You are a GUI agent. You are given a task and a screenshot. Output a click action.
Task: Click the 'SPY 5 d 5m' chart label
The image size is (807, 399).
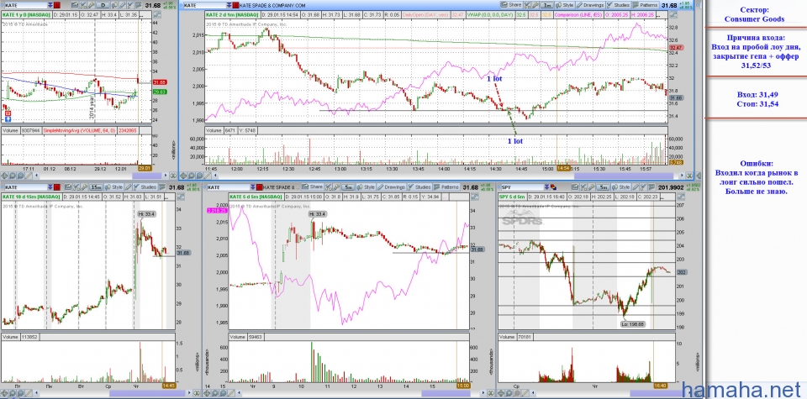[x=512, y=197]
